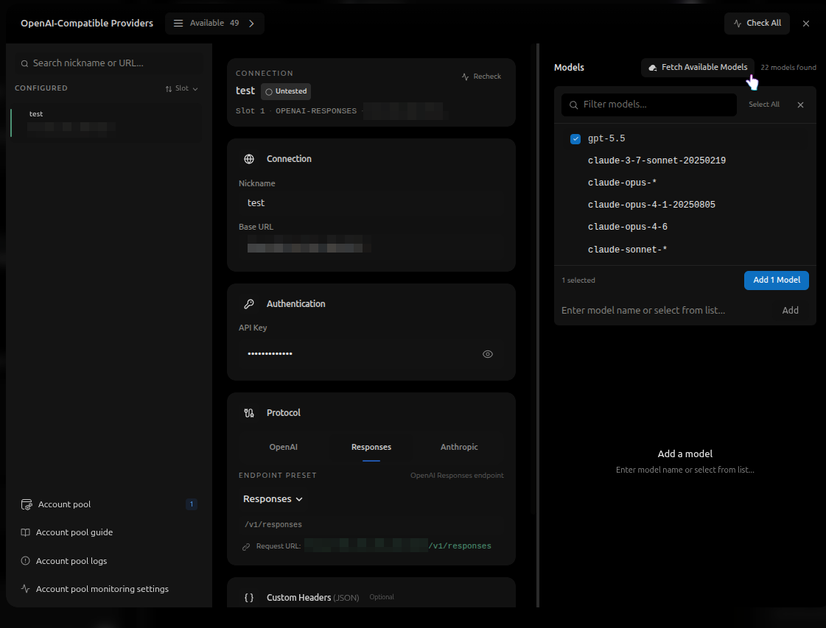The height and width of the screenshot is (628, 826).
Task: Click the Protocol section icon
Action: click(249, 413)
